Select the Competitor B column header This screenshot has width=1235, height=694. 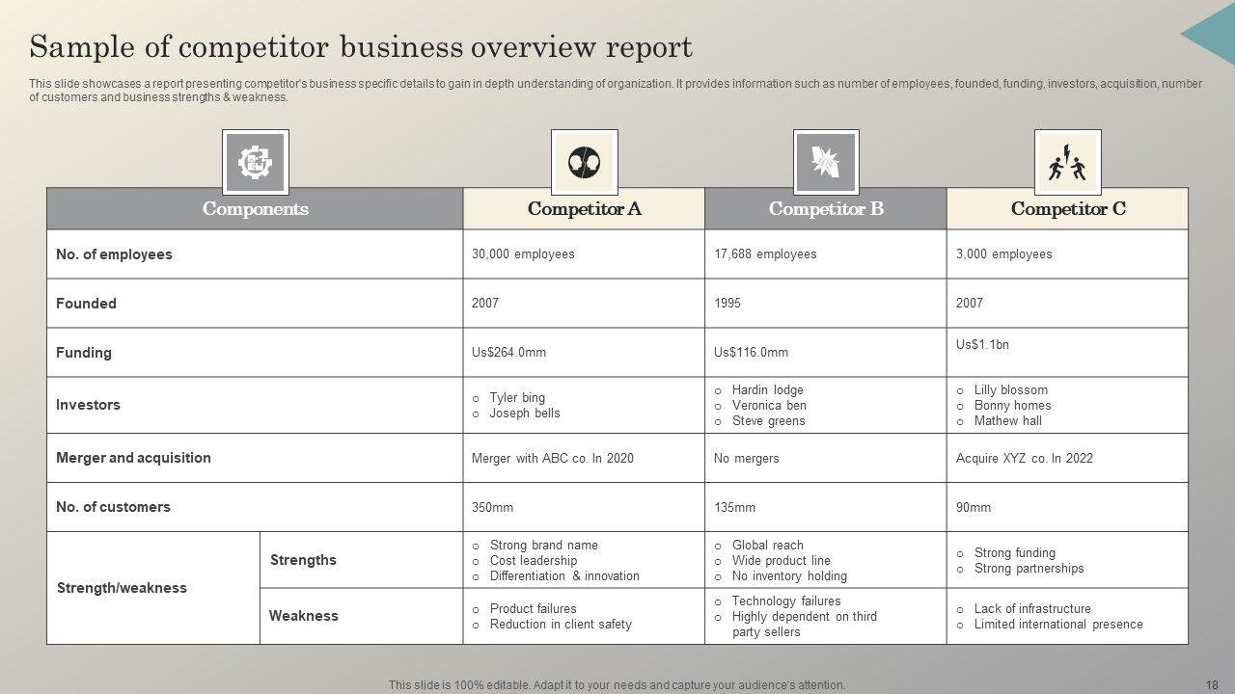(x=826, y=209)
